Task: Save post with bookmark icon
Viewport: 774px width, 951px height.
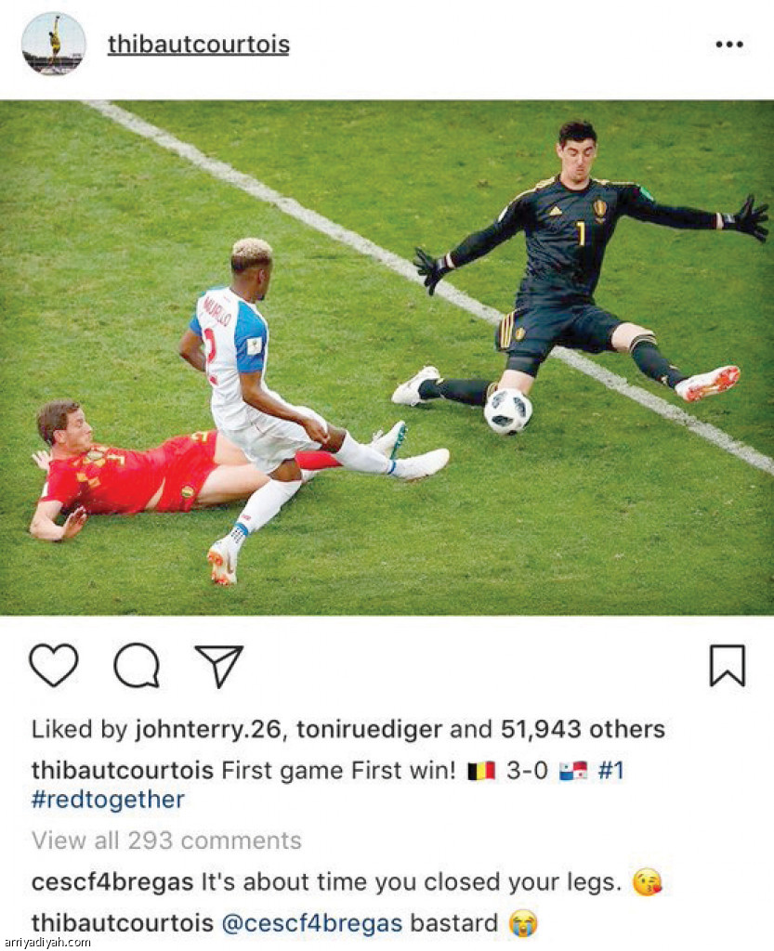Action: (x=728, y=665)
